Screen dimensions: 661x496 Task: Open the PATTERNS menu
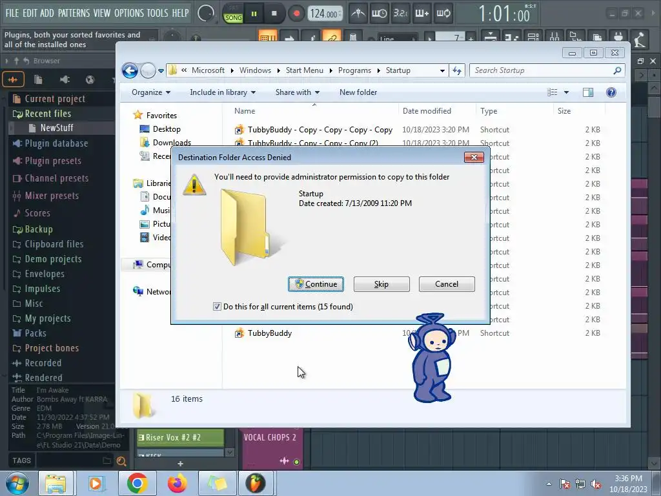[x=74, y=13]
